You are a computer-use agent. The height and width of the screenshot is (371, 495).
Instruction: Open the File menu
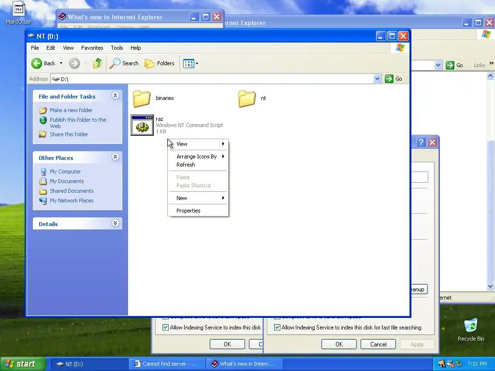coord(35,48)
